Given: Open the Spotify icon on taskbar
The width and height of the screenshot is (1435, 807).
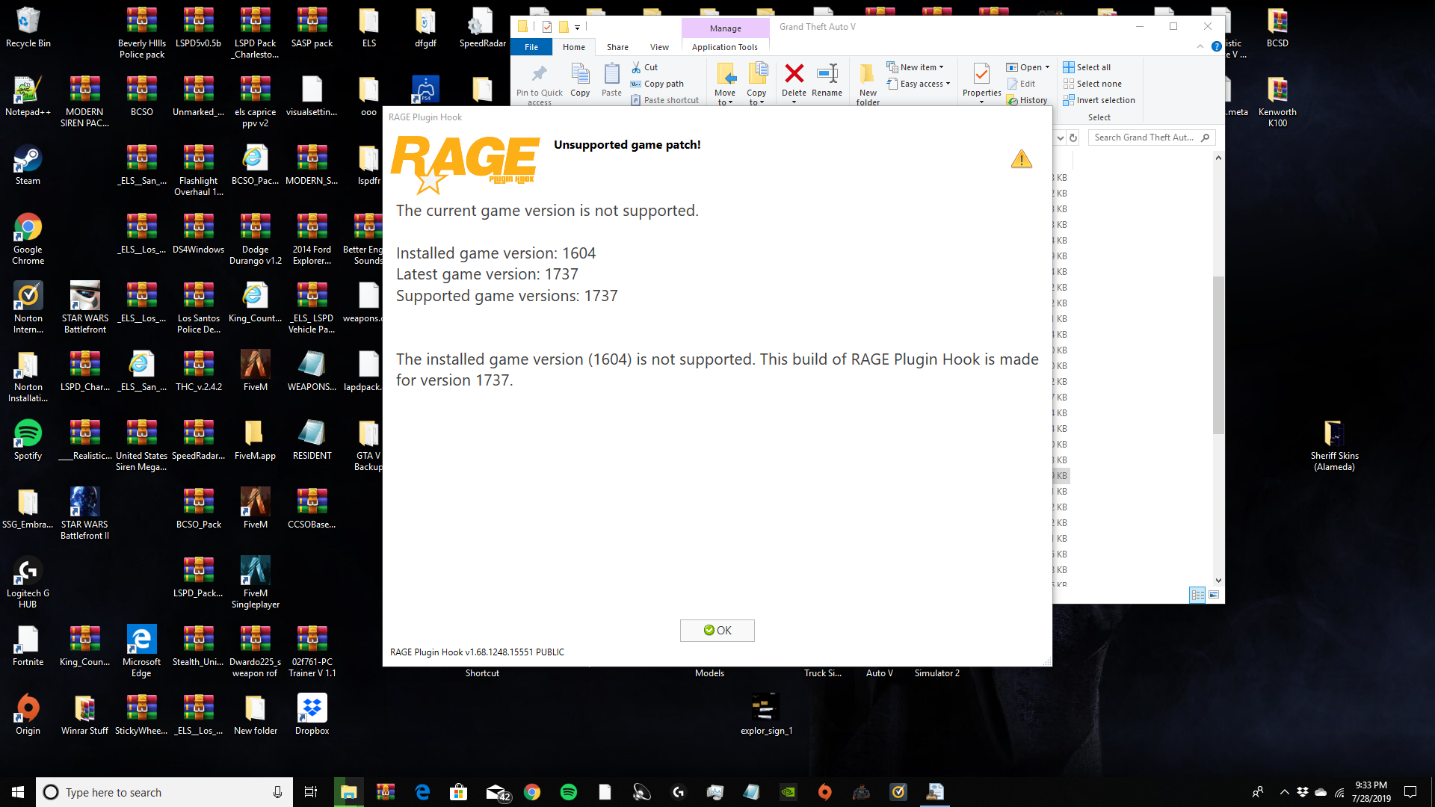Looking at the screenshot, I should pyautogui.click(x=568, y=792).
